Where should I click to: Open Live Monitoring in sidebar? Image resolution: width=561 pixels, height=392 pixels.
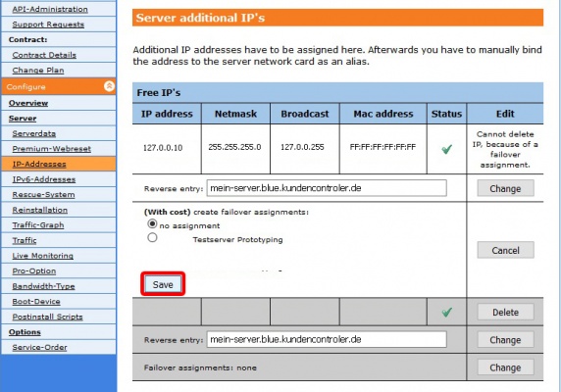tap(42, 256)
